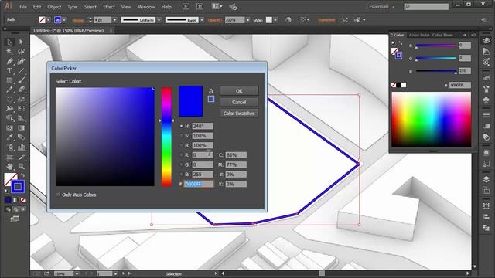The width and height of the screenshot is (495, 278).
Task: Select the Eraser tool
Action: [x=21, y=90]
